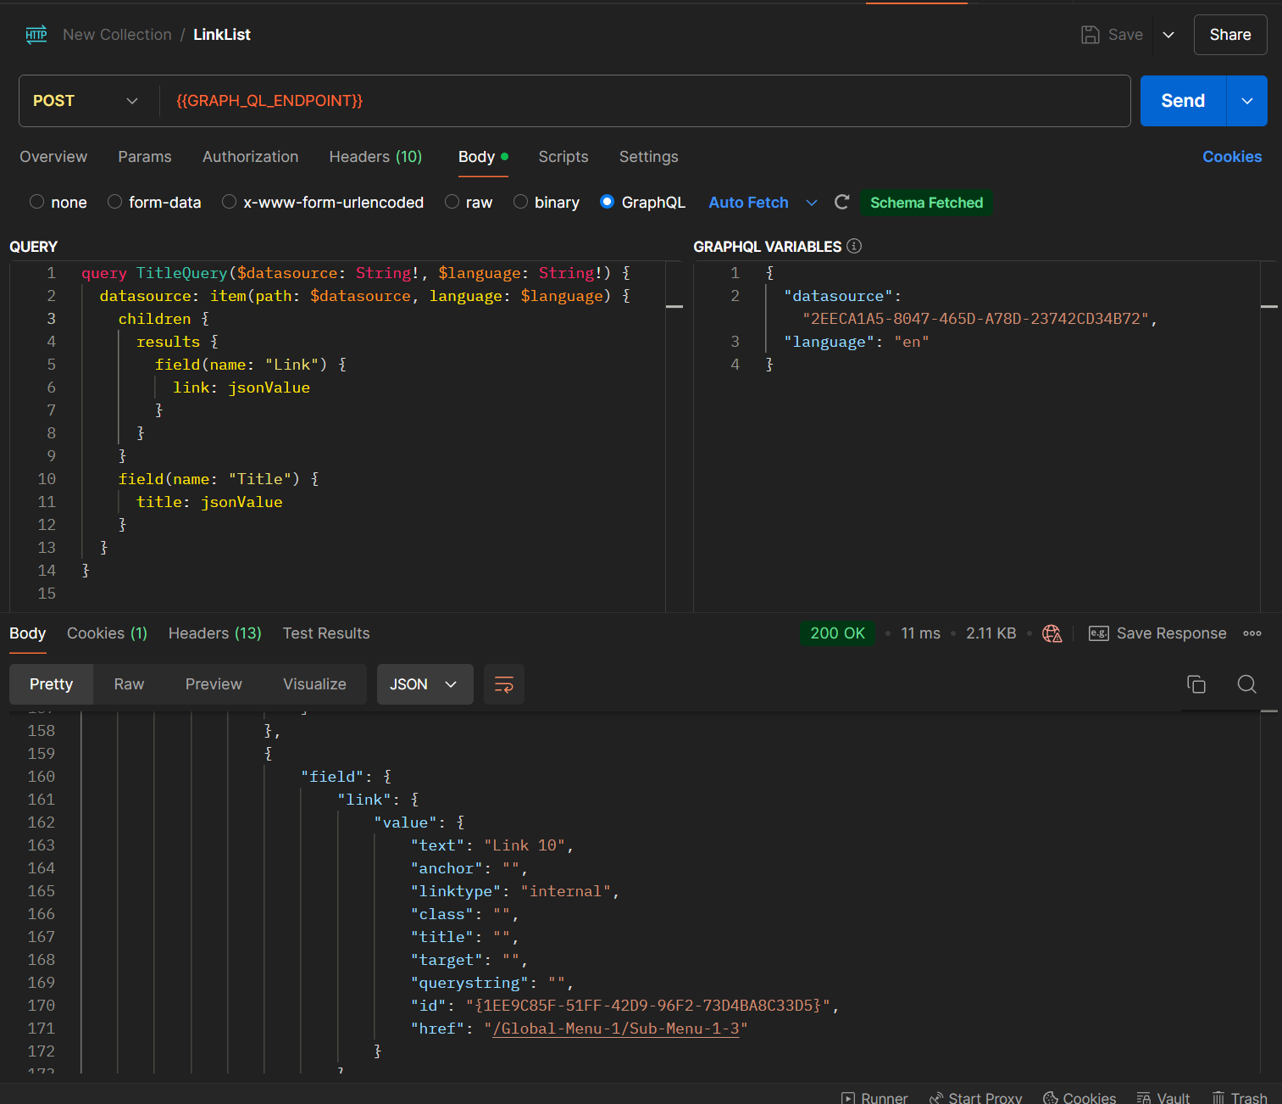The height and width of the screenshot is (1104, 1282).
Task: Expand the Auto Fetch options chevron
Action: tap(812, 203)
